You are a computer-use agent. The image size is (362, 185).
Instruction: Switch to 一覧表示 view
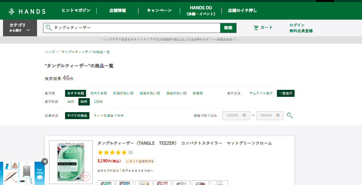tap(286, 93)
